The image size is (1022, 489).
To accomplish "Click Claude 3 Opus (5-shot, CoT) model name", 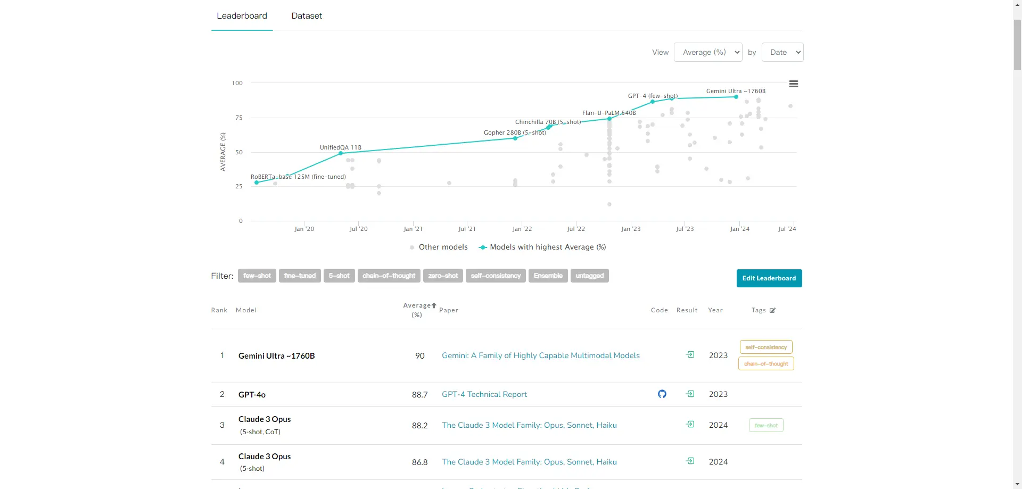I will pyautogui.click(x=265, y=425).
